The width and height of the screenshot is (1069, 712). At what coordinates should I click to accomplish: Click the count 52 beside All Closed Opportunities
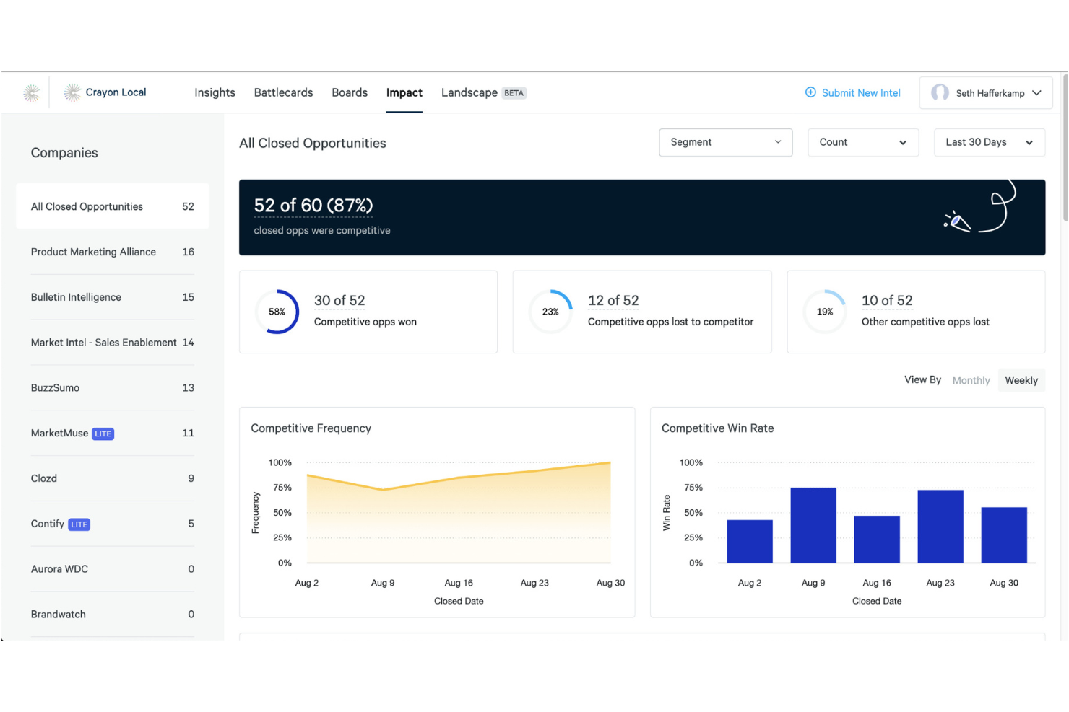tap(188, 206)
